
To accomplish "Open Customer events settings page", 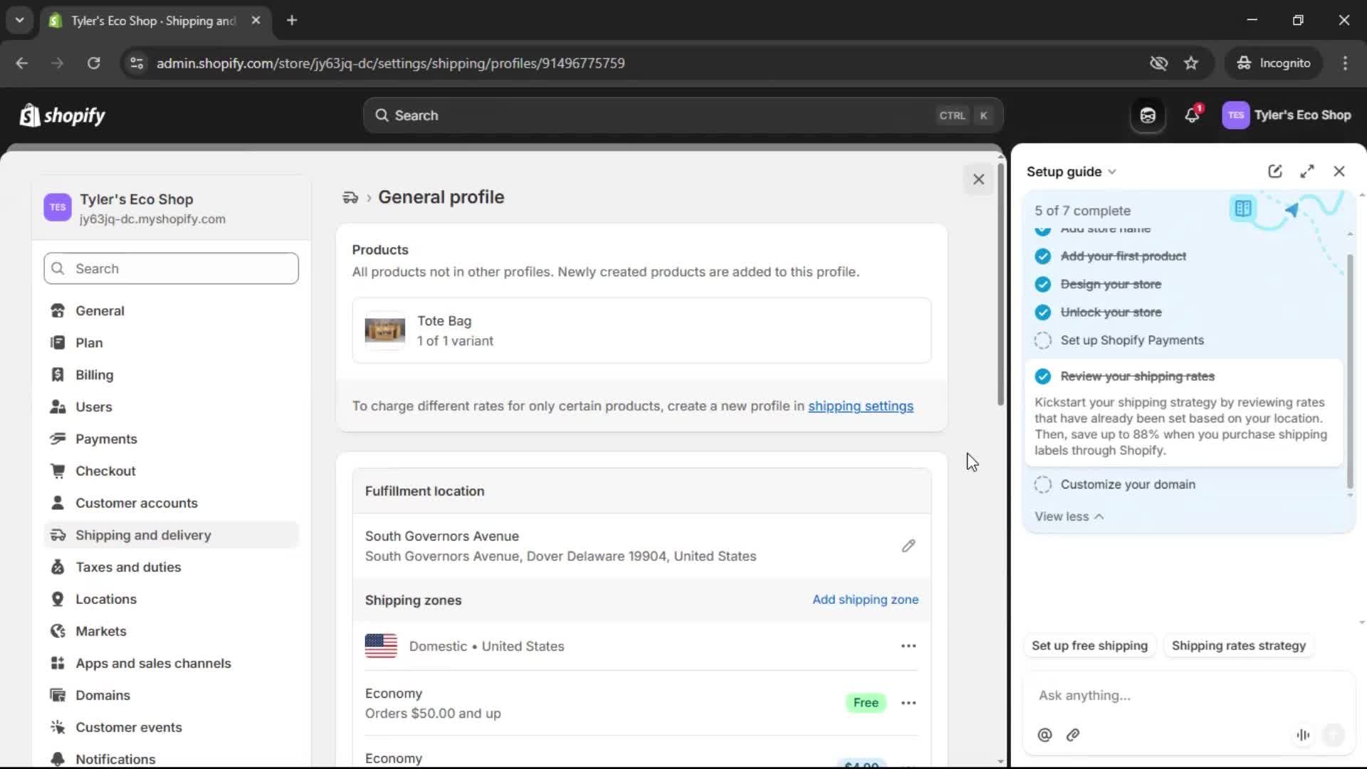I will coord(128,727).
